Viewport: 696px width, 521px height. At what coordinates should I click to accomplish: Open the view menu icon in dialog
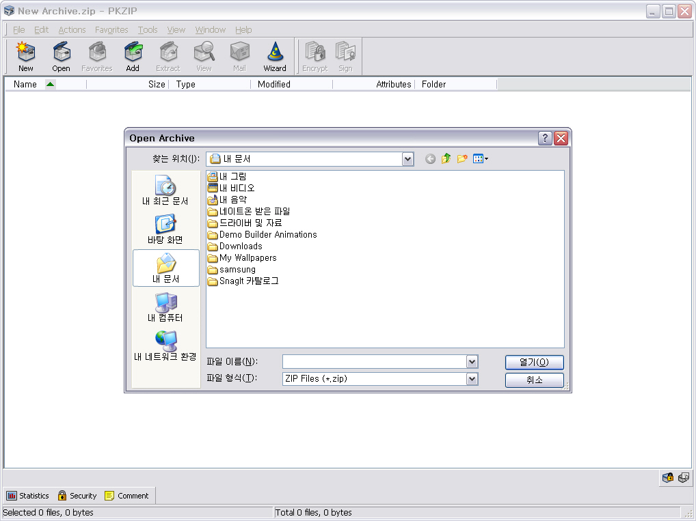click(480, 158)
